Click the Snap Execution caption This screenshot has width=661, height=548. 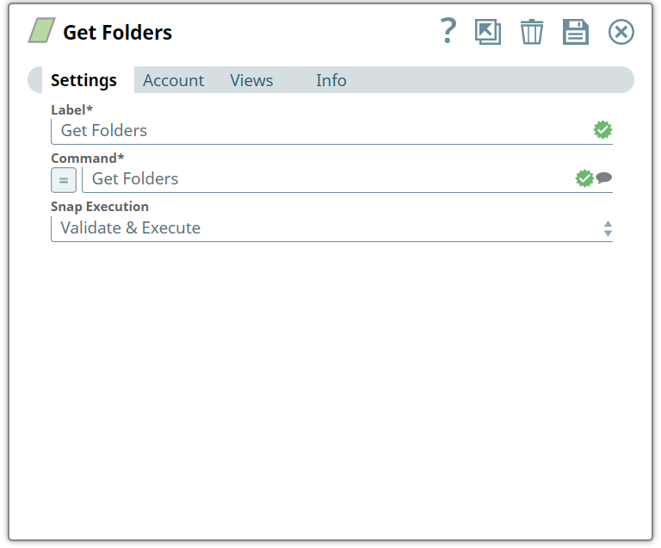click(x=100, y=207)
